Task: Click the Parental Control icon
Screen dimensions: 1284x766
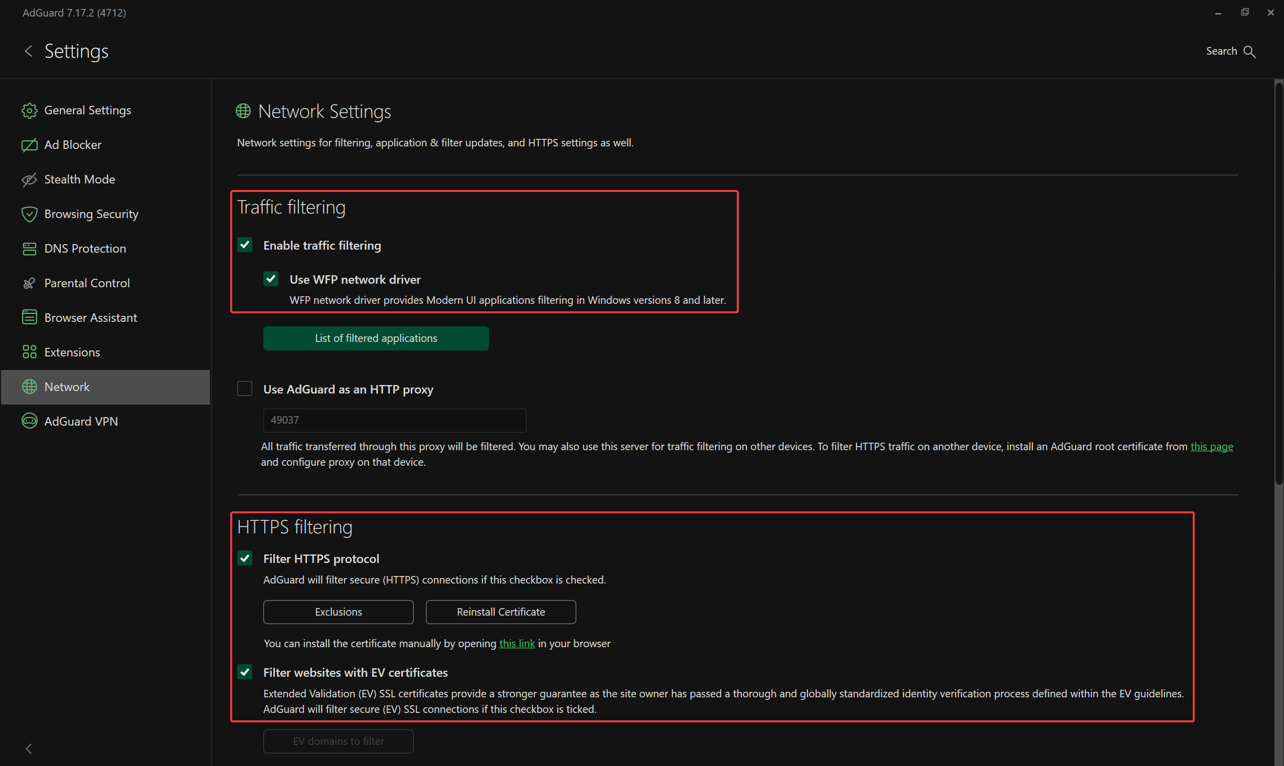Action: pyautogui.click(x=30, y=283)
